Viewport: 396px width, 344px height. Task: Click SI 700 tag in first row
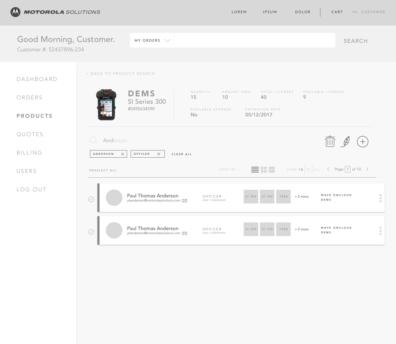(267, 197)
